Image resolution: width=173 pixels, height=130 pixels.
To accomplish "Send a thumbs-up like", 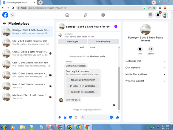I will tap(117, 117).
